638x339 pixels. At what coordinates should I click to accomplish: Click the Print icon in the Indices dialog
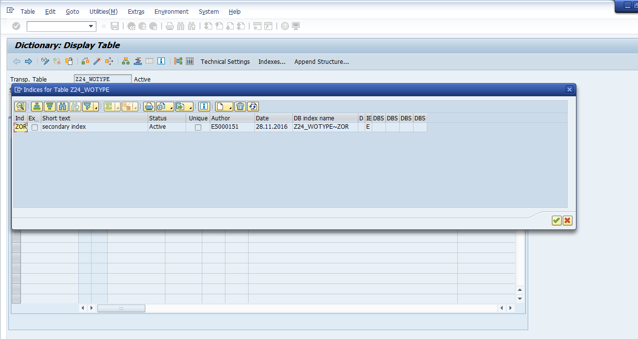click(149, 107)
